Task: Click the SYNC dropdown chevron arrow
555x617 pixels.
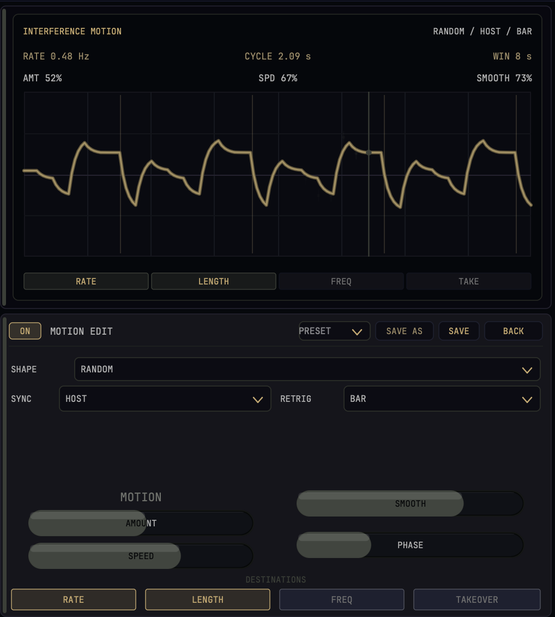Action: [x=258, y=400]
